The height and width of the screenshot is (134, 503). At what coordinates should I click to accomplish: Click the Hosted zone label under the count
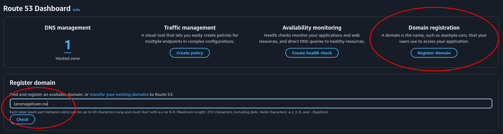[x=68, y=58]
